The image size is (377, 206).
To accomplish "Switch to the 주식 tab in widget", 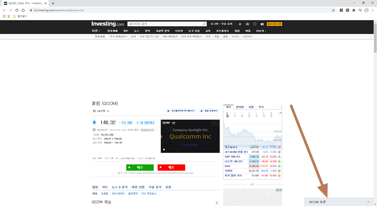I will coord(261,107).
